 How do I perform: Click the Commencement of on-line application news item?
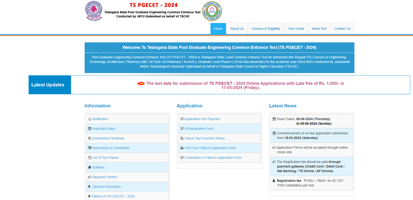tap(312, 135)
